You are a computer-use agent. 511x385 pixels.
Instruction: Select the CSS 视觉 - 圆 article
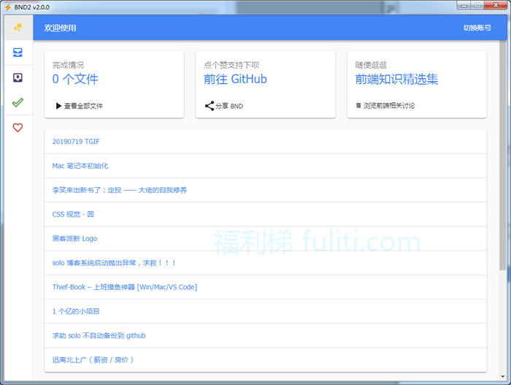point(73,214)
